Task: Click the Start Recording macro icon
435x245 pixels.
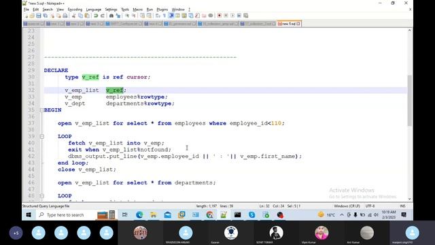Action: (x=219, y=16)
